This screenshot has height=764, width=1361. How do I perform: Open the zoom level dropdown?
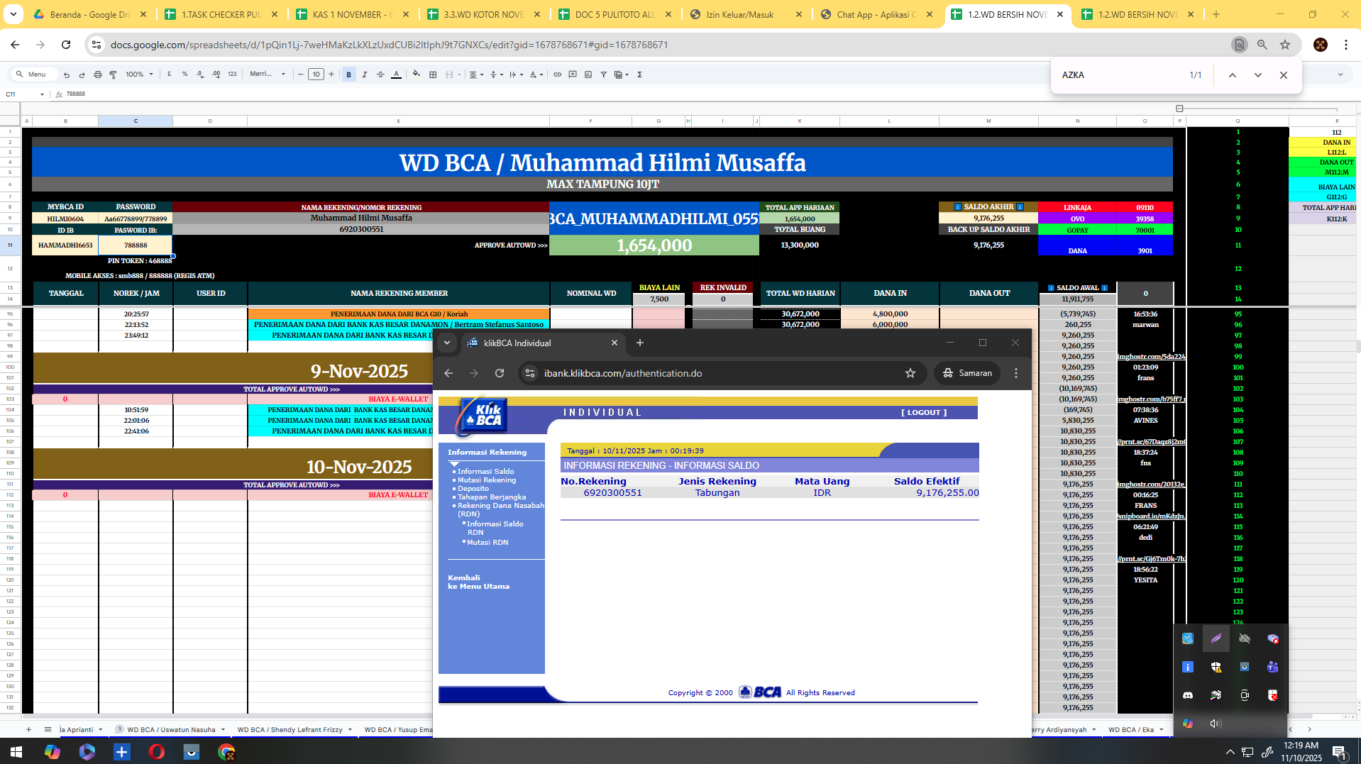click(139, 74)
